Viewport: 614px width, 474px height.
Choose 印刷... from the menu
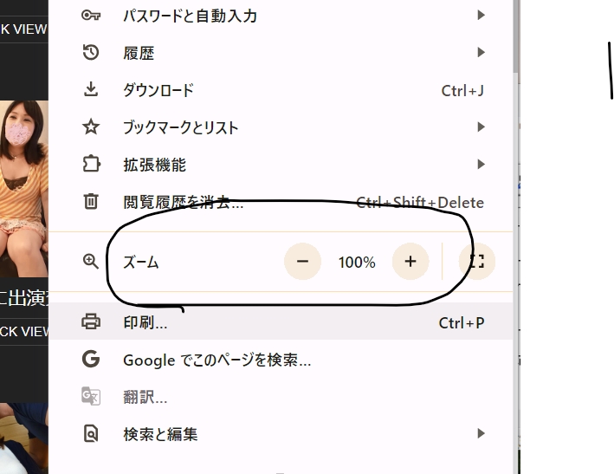click(145, 322)
